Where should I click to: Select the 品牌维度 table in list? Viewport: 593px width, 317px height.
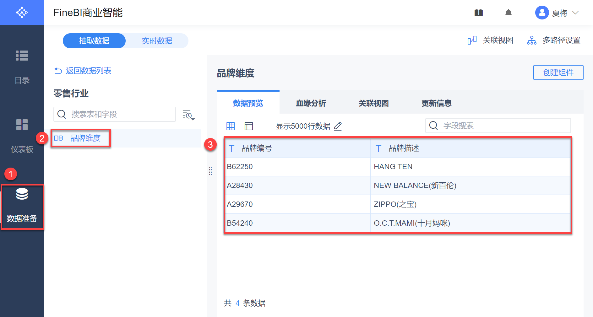[x=85, y=138]
